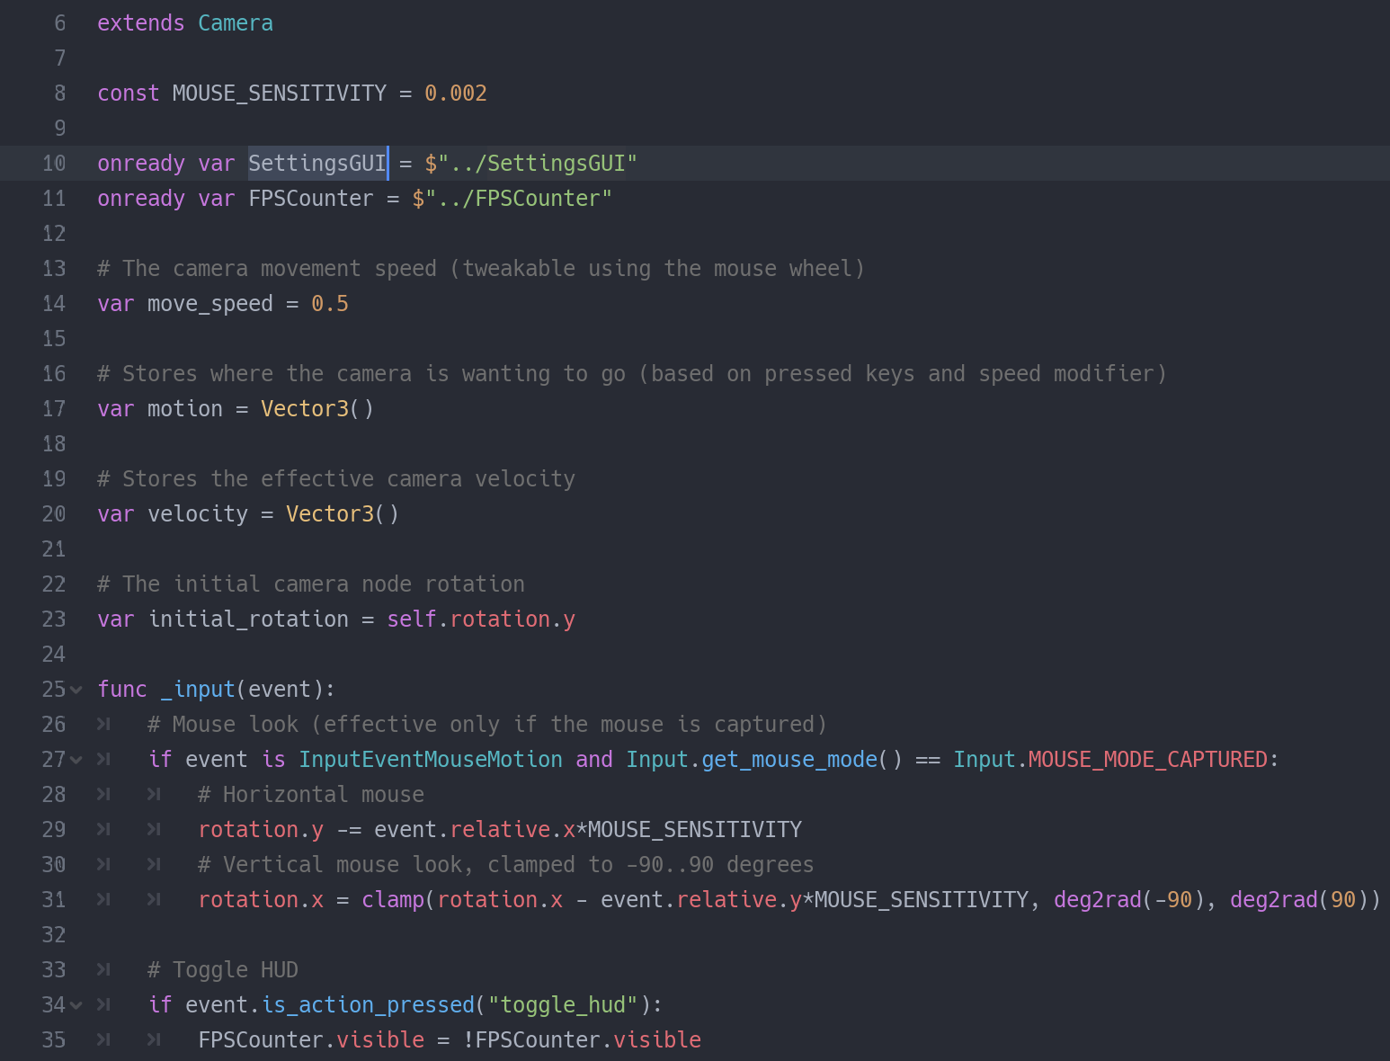Viewport: 1390px width, 1061px height.
Task: Click the "../SettingsGUI" node path string
Action: tap(537, 164)
